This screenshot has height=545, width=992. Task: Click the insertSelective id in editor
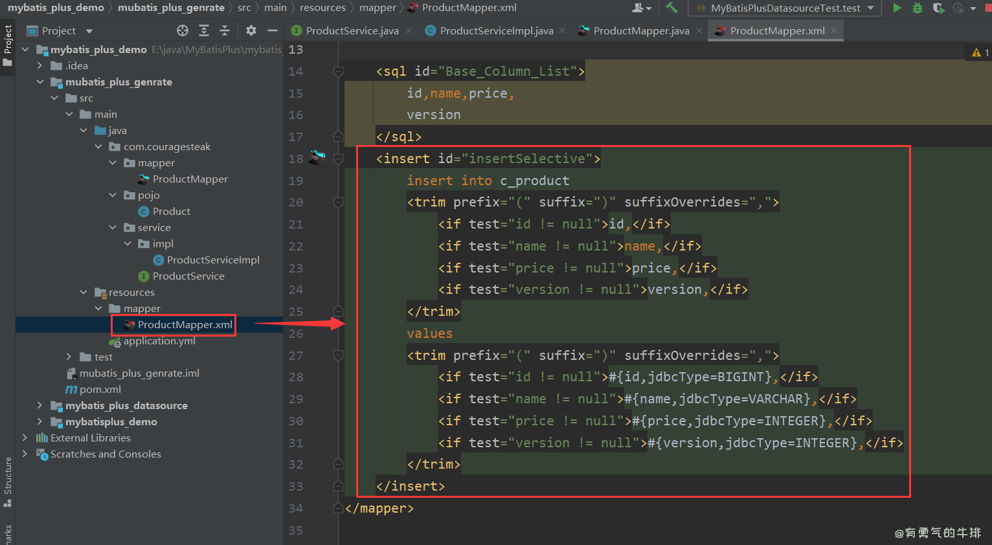tap(527, 159)
